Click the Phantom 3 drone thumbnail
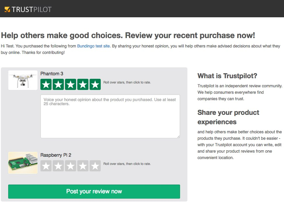This screenshot has width=284, height=203. tap(23, 80)
